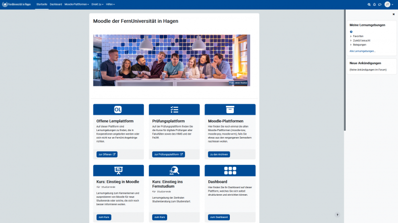Open the Hilfen dropdown menu
Viewport: 398px width, 223px height.
click(110, 4)
